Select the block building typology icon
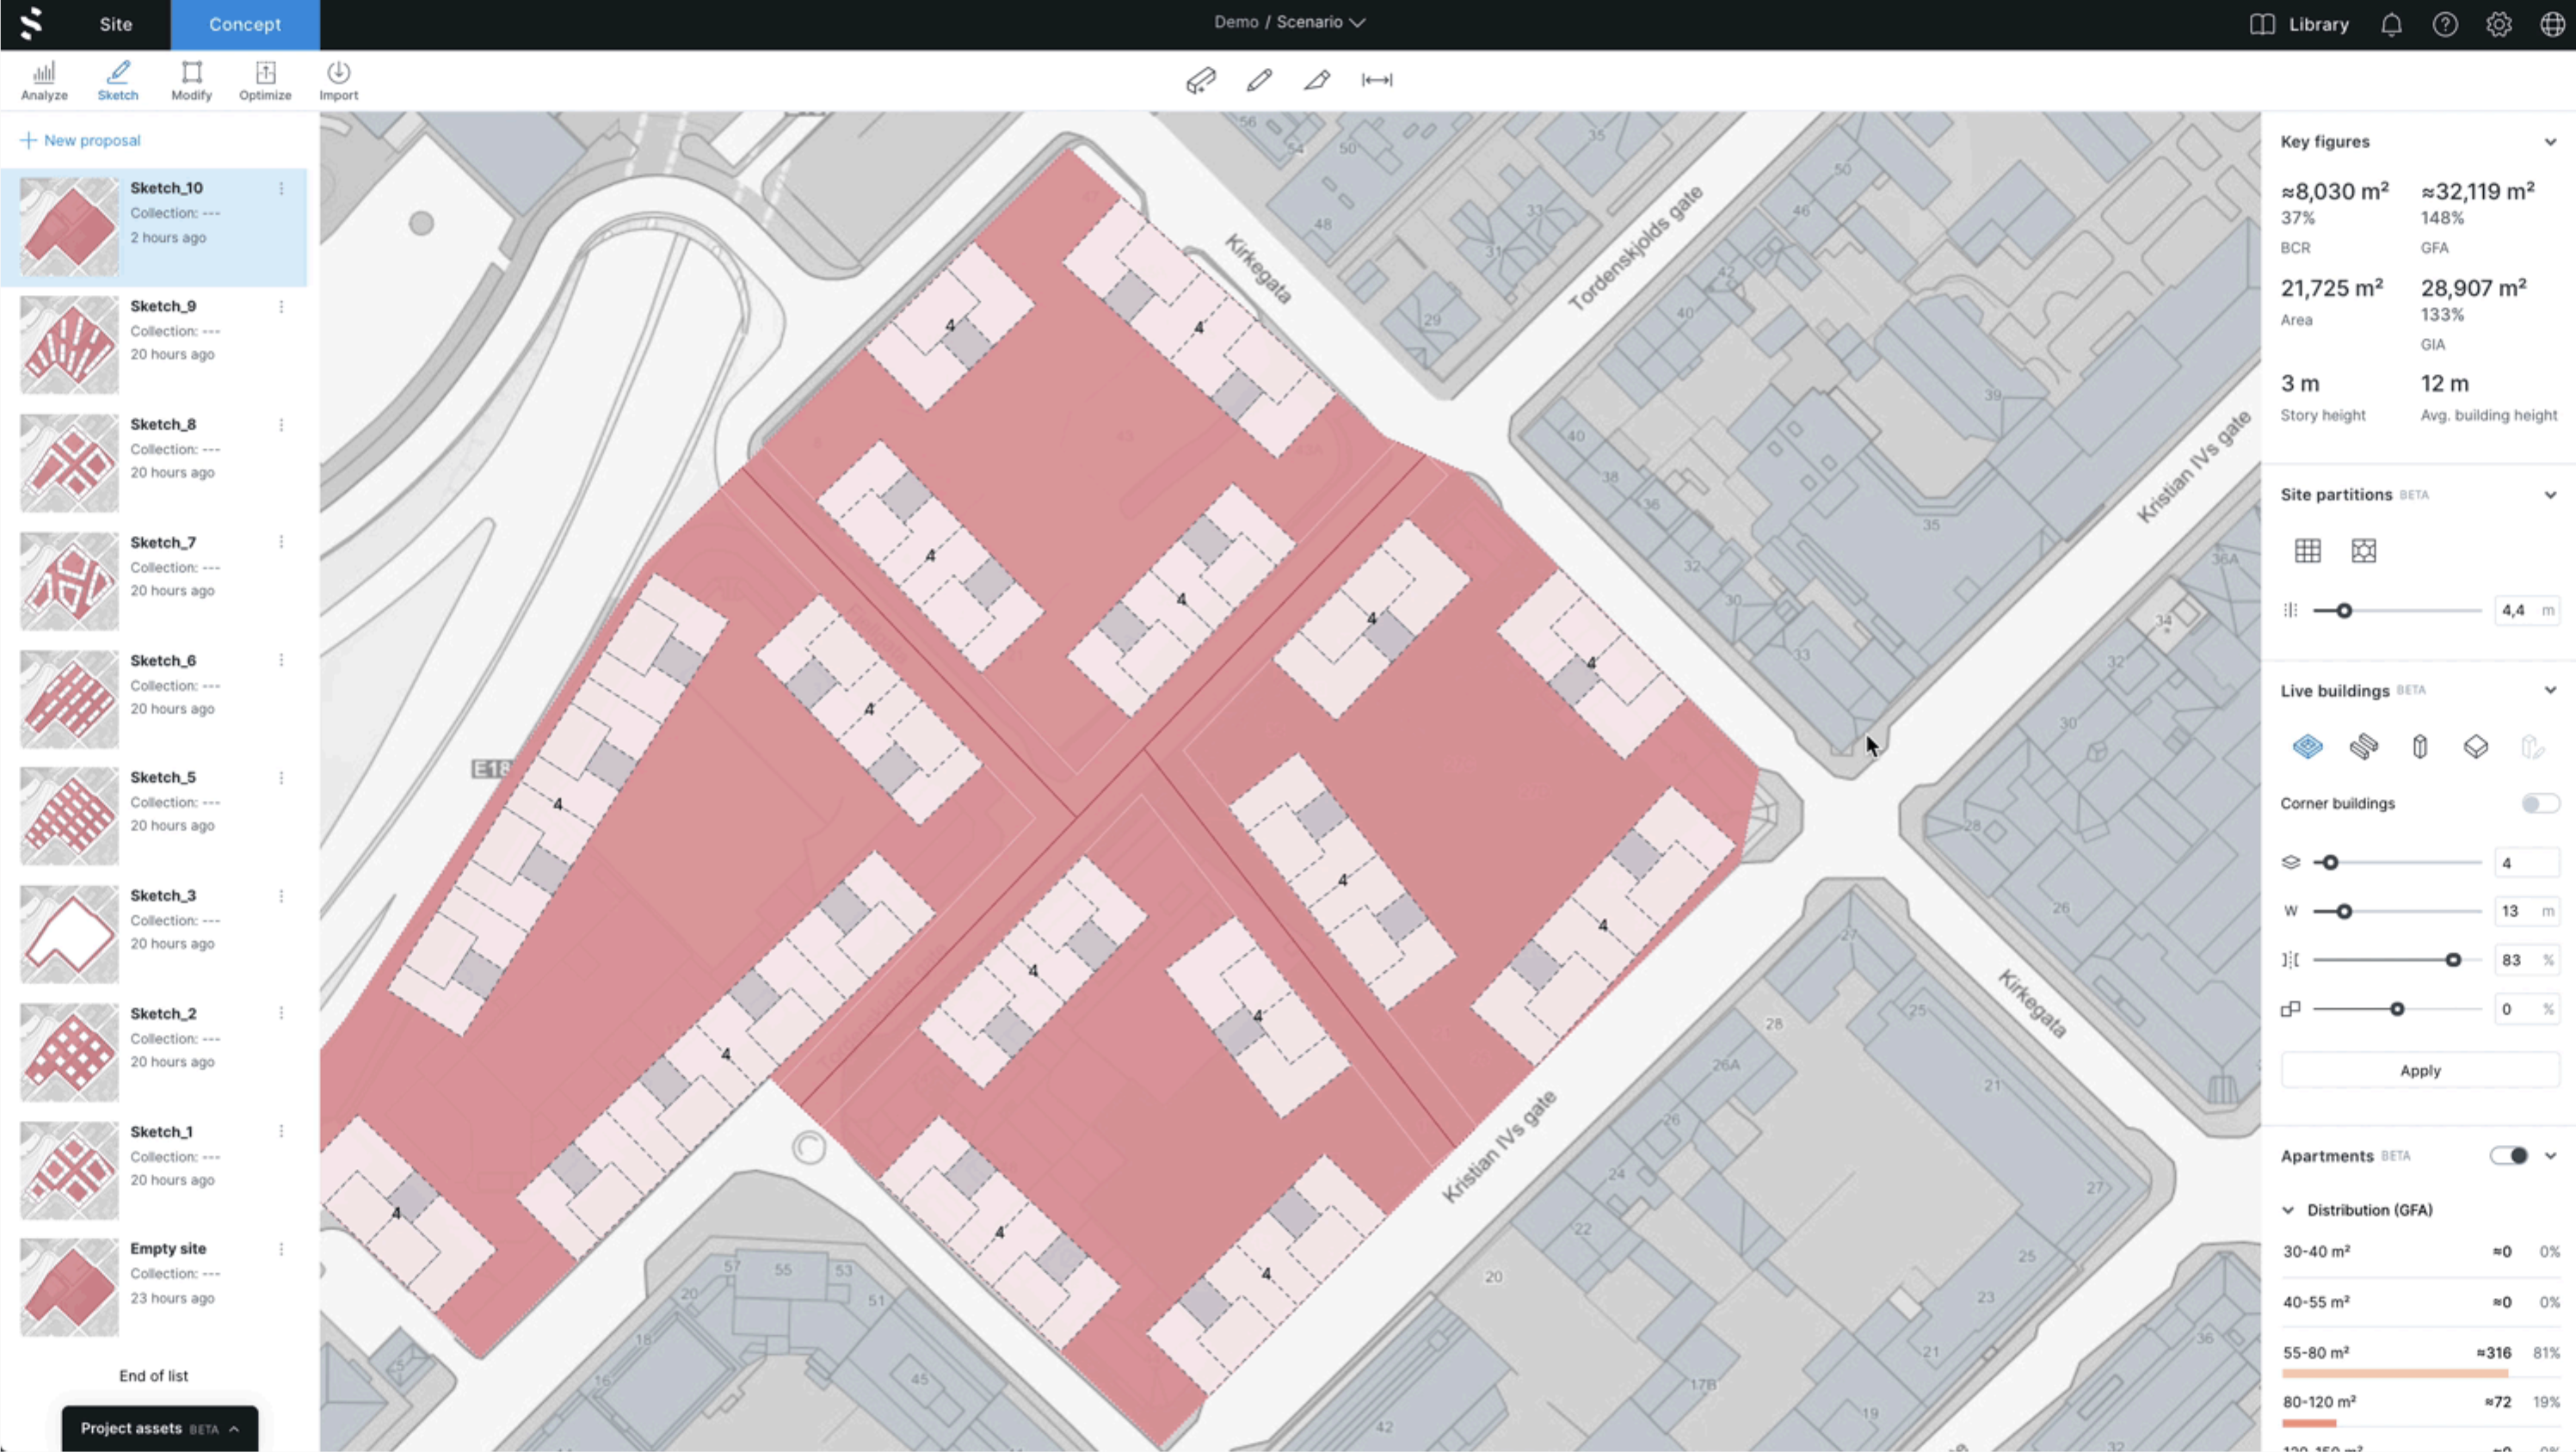 [x=2476, y=747]
